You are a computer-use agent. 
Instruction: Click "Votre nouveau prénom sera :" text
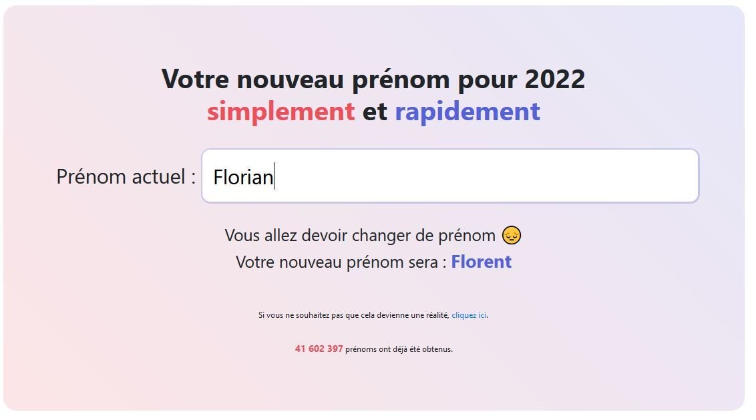click(341, 262)
